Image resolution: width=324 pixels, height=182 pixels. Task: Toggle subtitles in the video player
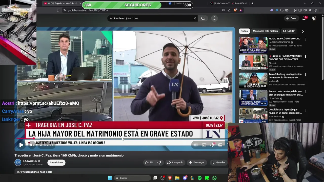pos(204,145)
